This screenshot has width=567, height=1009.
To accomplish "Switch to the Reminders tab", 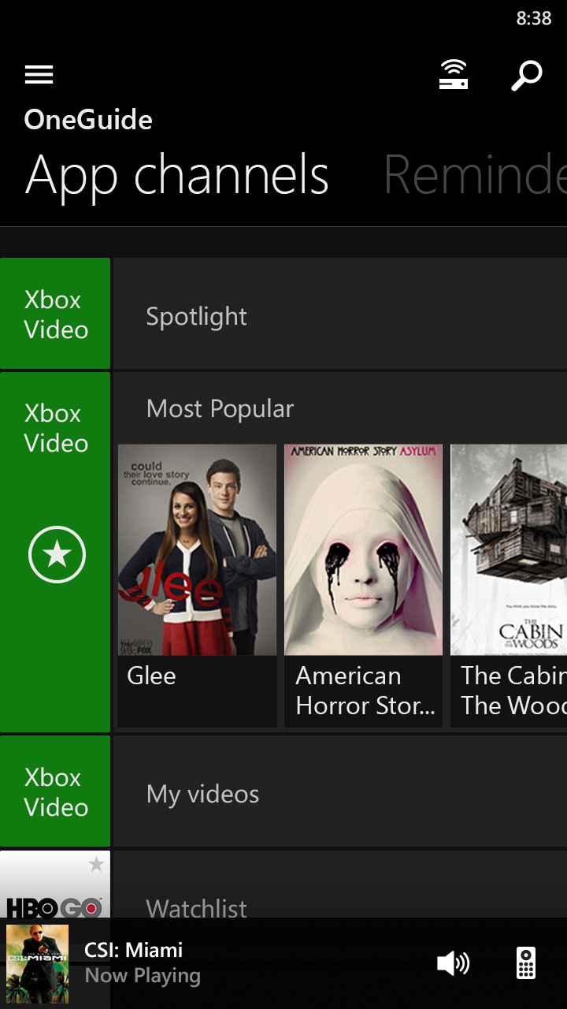I will click(475, 175).
